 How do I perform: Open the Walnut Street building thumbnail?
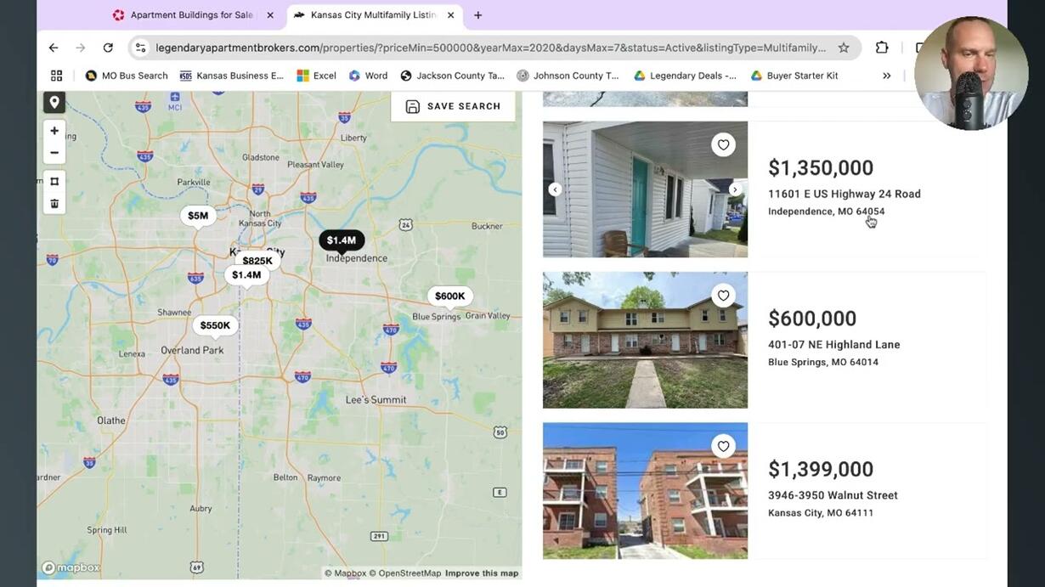tap(646, 491)
